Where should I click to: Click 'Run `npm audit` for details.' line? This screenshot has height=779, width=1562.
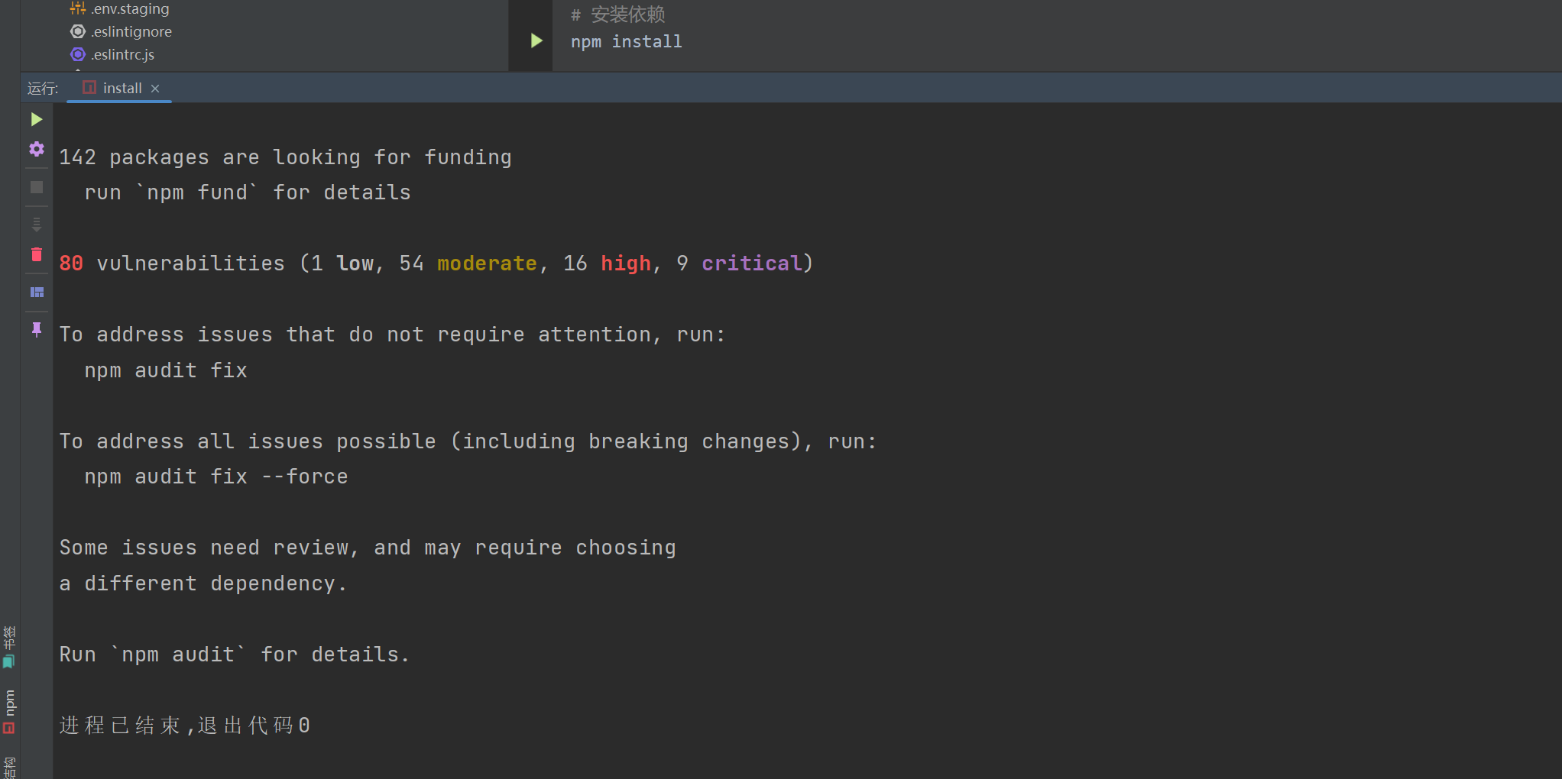(x=235, y=655)
